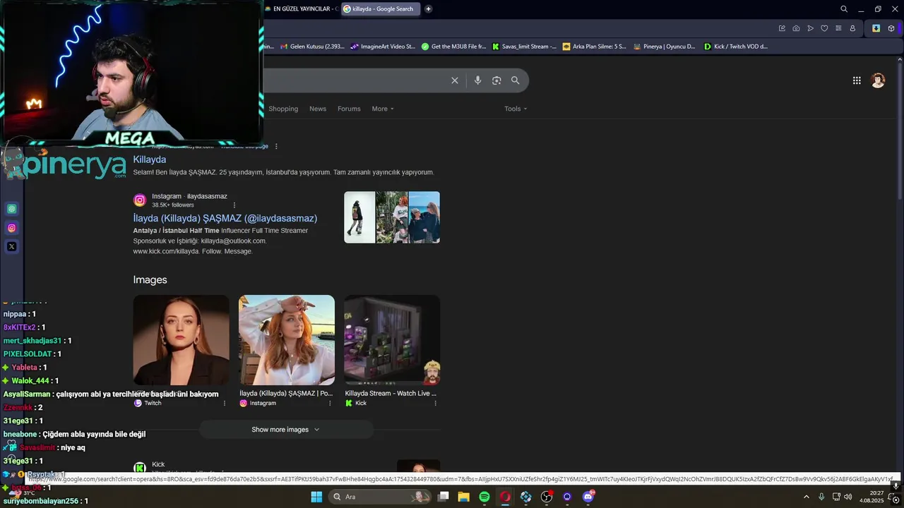The image size is (904, 508).
Task: Open more options for Killayda result
Action: [x=276, y=146]
